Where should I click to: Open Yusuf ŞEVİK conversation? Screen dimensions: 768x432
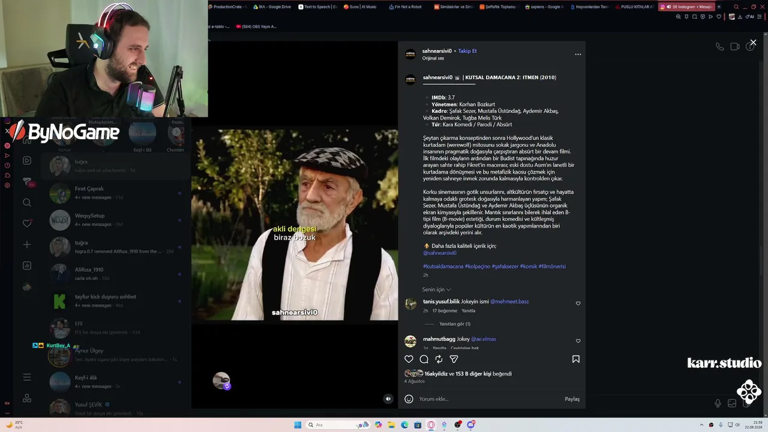click(116, 407)
